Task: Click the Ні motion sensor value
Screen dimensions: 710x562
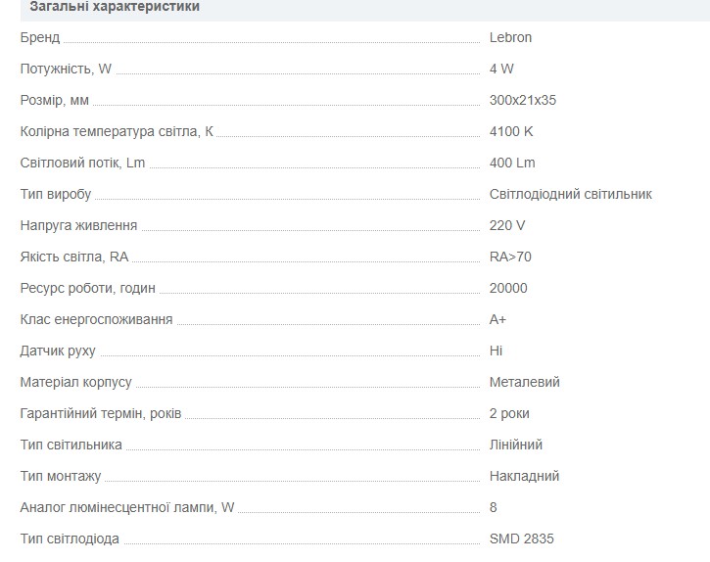Action: click(x=496, y=351)
